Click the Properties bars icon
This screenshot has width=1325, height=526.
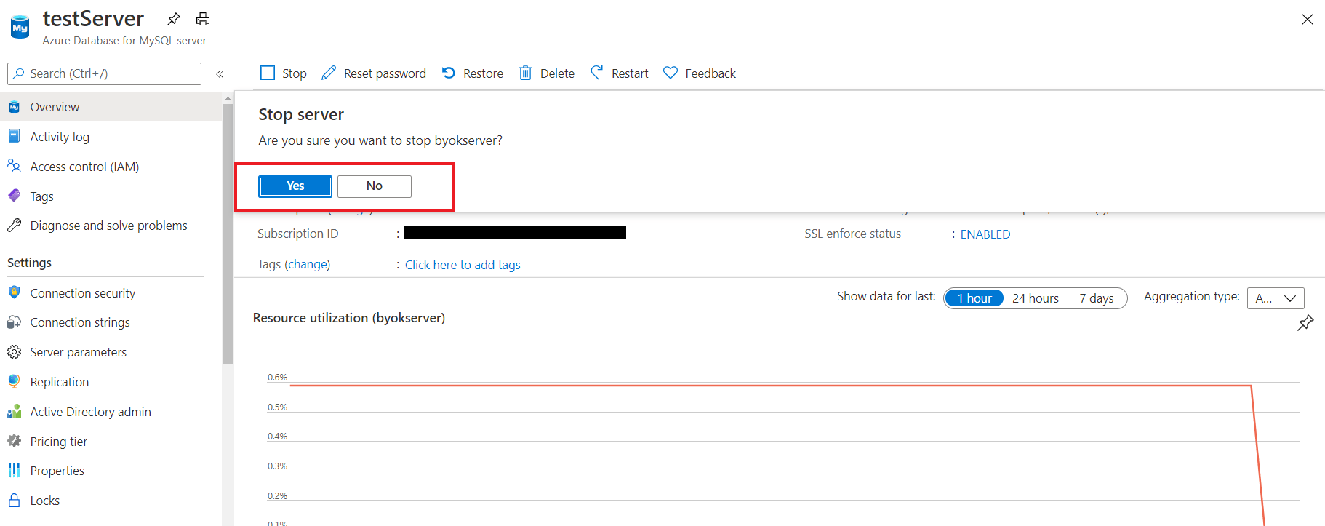(x=14, y=471)
